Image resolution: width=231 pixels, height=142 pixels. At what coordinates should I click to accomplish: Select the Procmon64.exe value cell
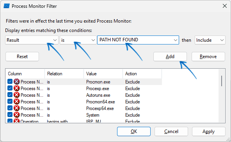100,102
